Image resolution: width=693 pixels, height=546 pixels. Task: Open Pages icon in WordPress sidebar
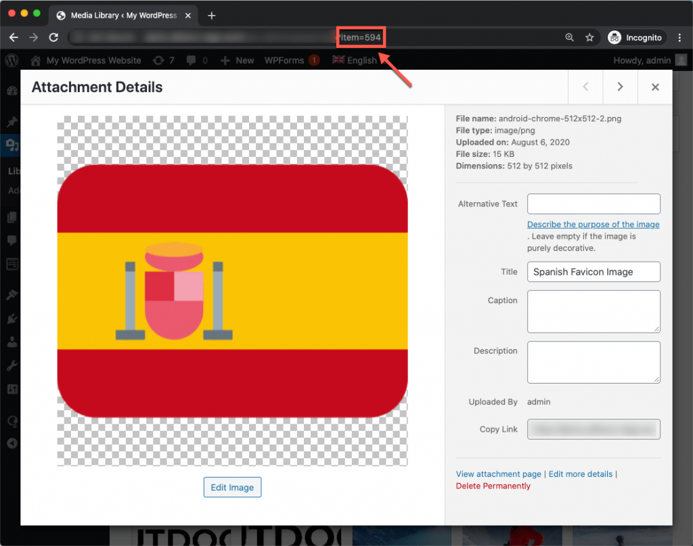[x=12, y=217]
